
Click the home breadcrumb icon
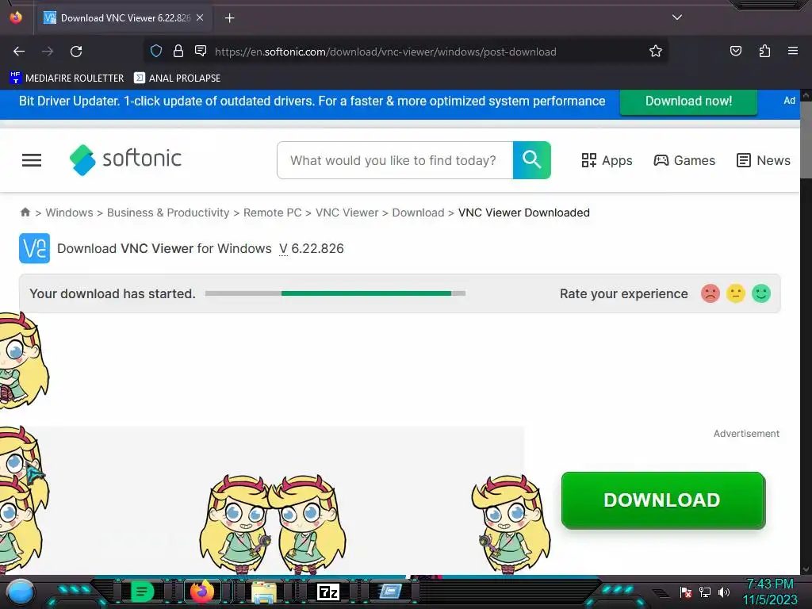click(25, 213)
